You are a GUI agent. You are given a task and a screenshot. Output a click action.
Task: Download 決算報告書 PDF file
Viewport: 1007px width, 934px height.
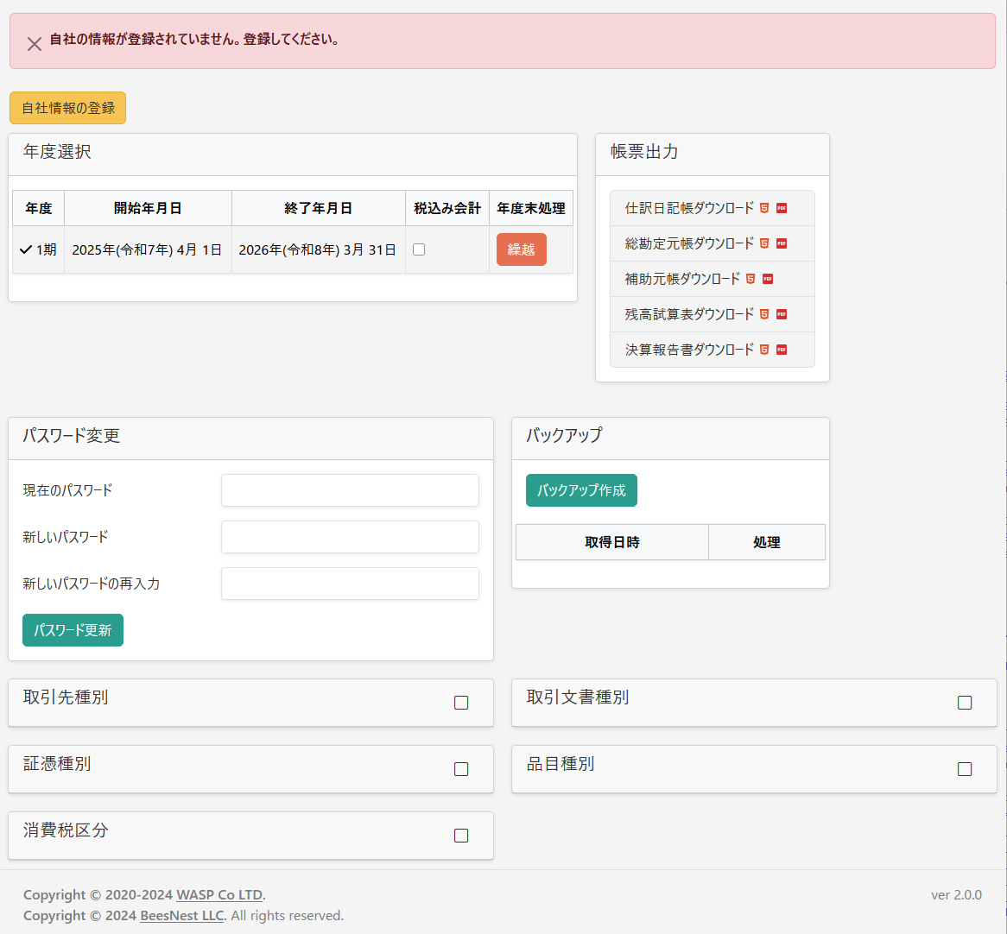pos(782,350)
